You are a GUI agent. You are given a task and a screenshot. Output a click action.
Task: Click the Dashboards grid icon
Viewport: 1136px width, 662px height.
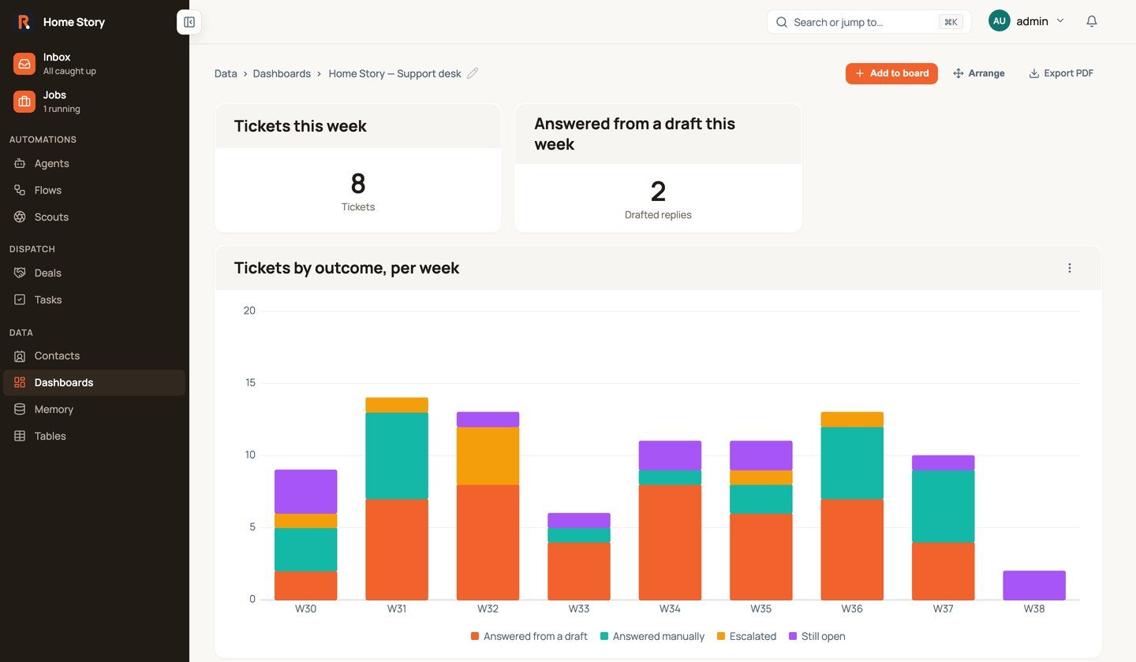pyautogui.click(x=20, y=383)
